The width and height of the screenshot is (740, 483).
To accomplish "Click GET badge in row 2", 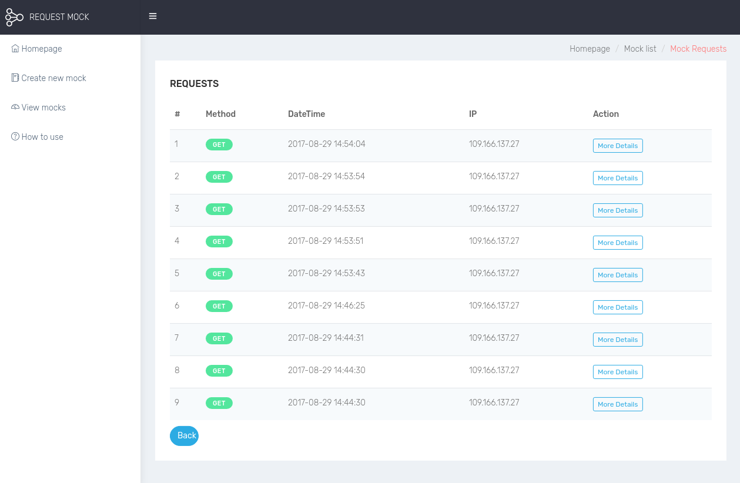I will tap(219, 177).
